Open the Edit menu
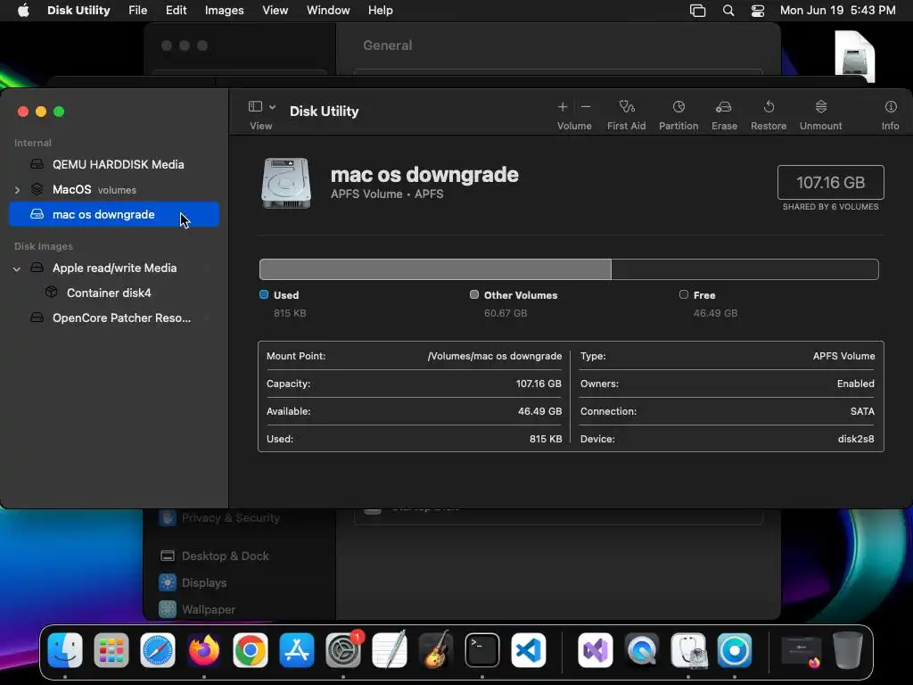Image resolution: width=913 pixels, height=685 pixels. (x=176, y=11)
